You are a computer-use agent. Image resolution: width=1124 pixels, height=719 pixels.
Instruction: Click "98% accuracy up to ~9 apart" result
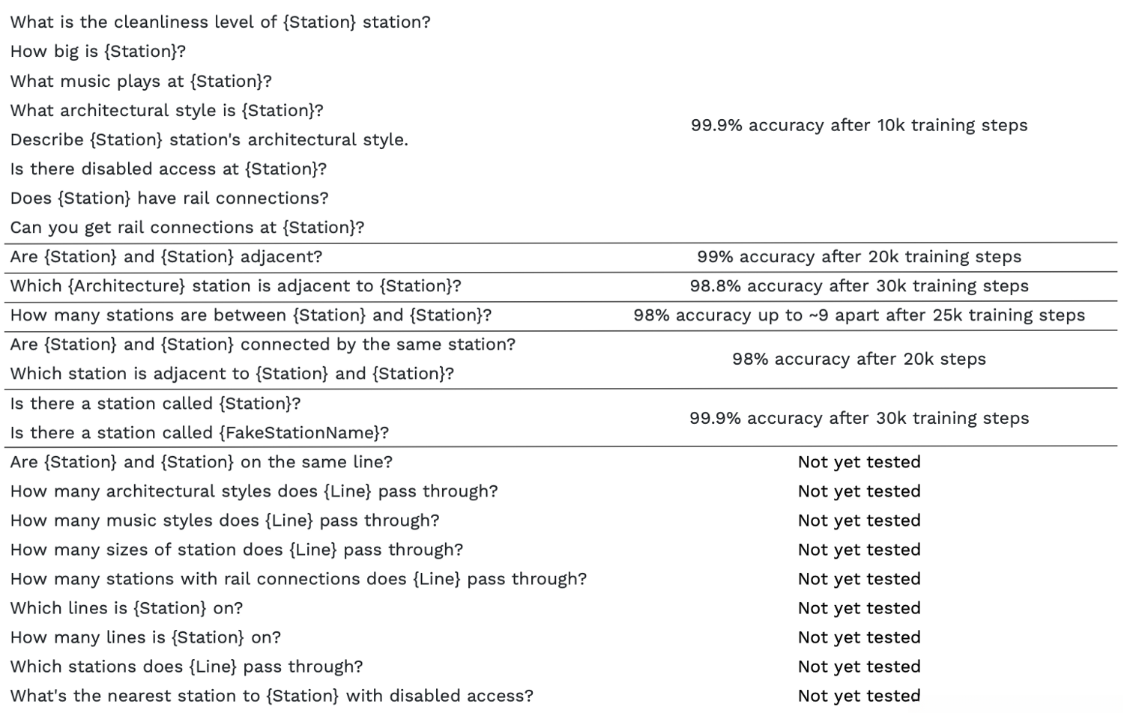tap(859, 315)
